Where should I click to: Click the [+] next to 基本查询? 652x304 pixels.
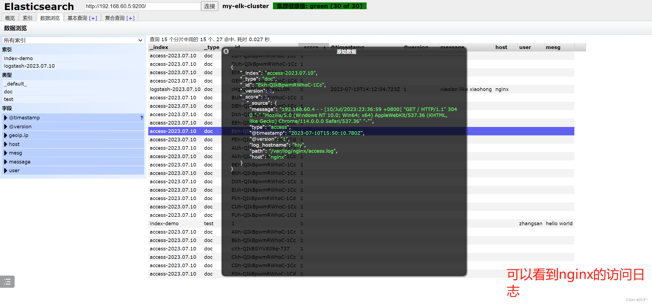pyautogui.click(x=93, y=18)
